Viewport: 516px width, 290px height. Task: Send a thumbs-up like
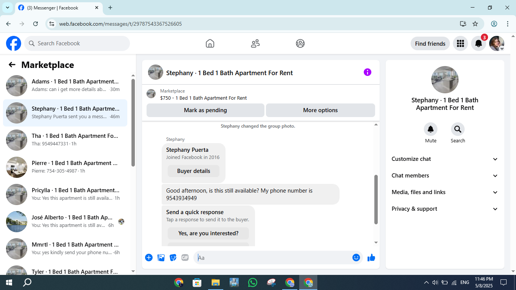[371, 258]
